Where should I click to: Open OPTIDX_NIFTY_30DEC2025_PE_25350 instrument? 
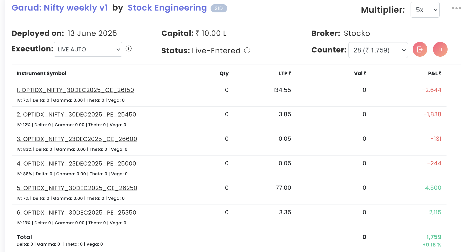point(76,213)
